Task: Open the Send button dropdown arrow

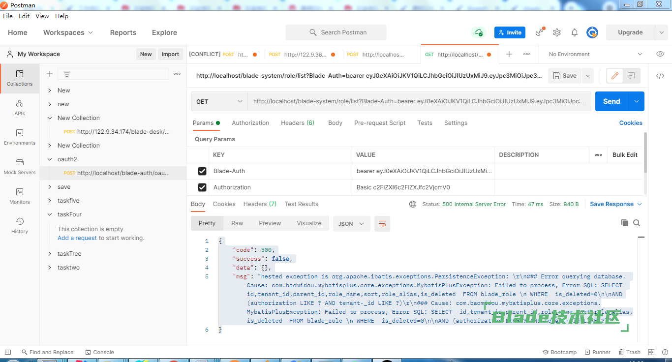Action: (x=637, y=101)
